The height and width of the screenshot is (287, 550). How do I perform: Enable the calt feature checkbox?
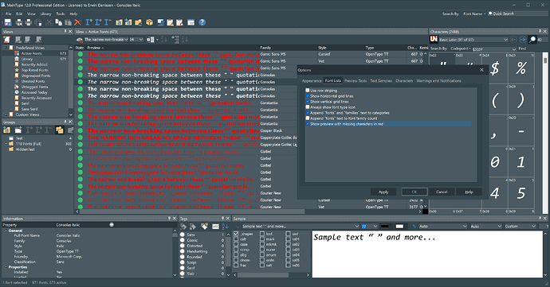click(236, 239)
